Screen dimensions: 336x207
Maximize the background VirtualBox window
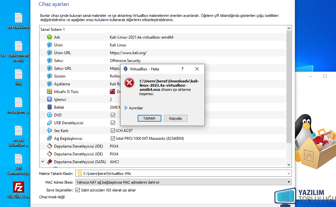[325, 76]
